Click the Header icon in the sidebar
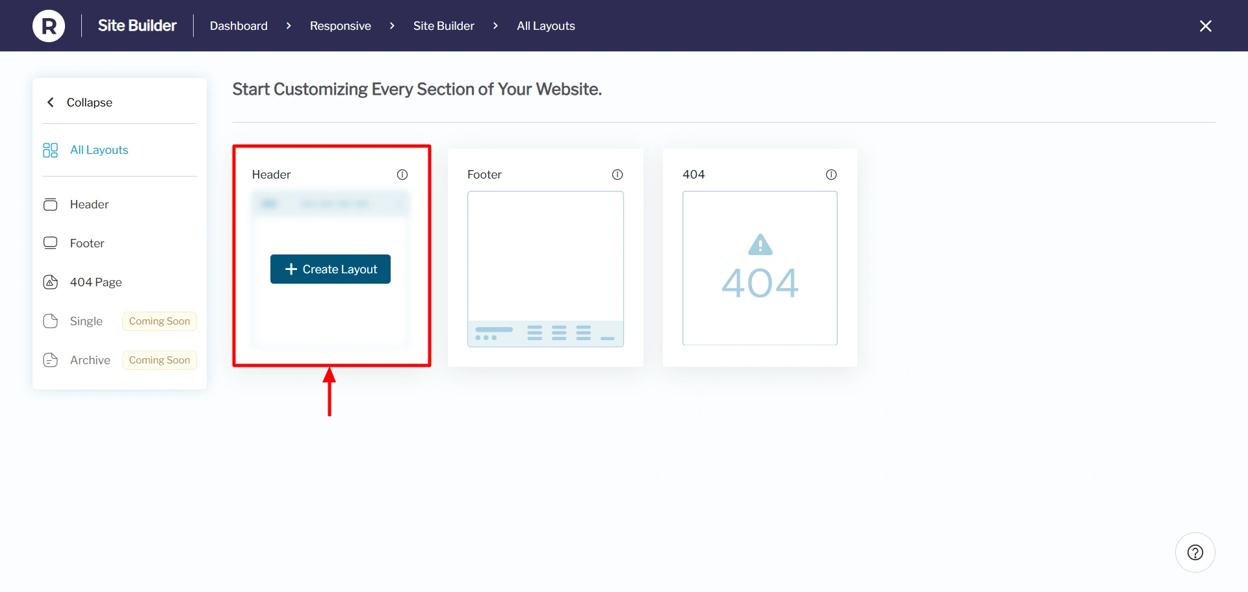This screenshot has height=592, width=1248. coord(50,204)
